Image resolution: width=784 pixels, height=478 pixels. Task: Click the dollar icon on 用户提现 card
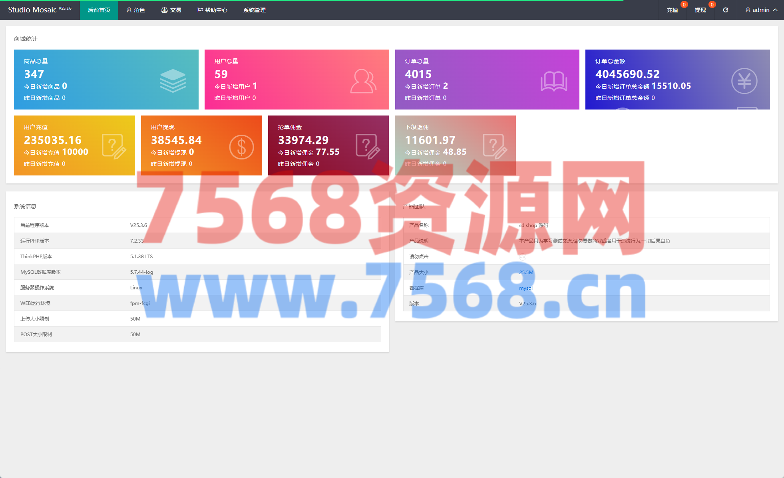pyautogui.click(x=241, y=147)
